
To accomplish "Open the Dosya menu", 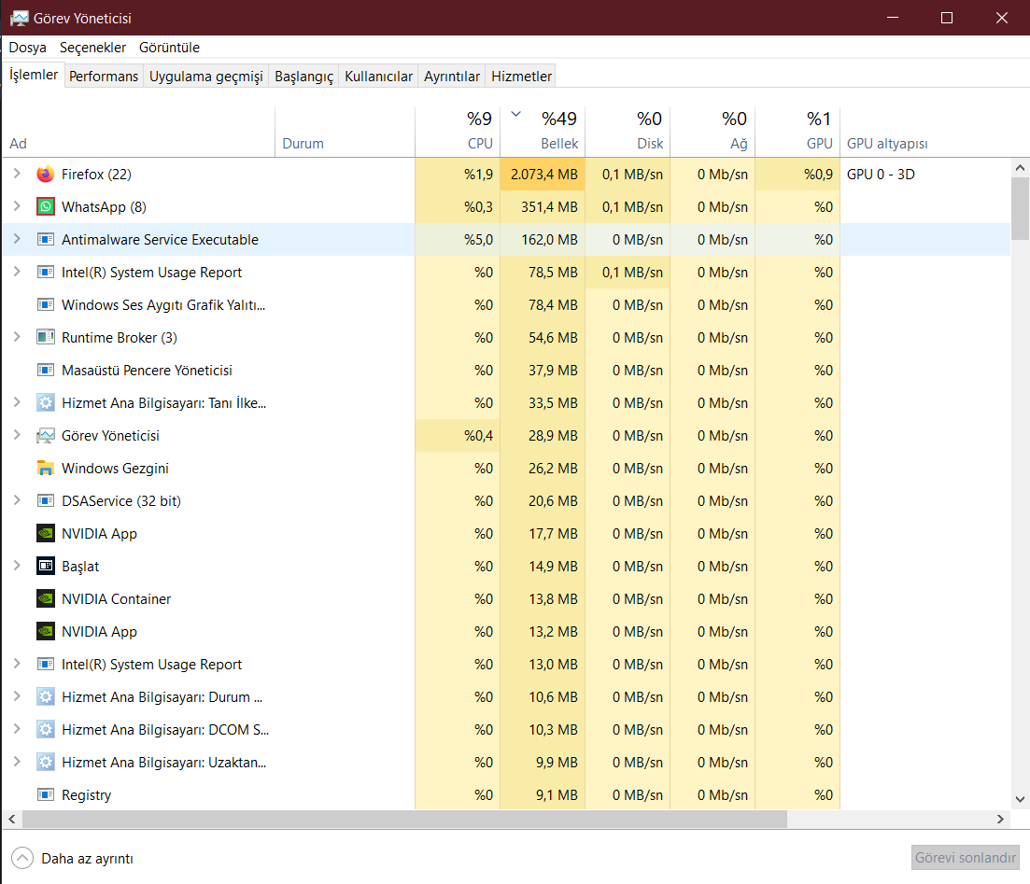I will click(x=28, y=48).
